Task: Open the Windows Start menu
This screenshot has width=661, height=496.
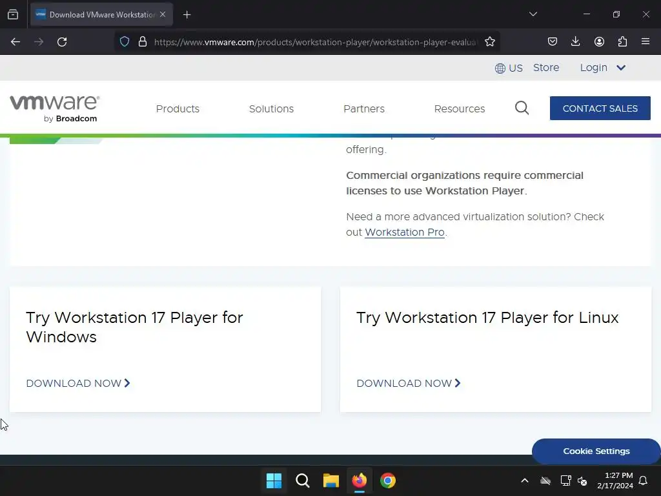Action: (274, 480)
